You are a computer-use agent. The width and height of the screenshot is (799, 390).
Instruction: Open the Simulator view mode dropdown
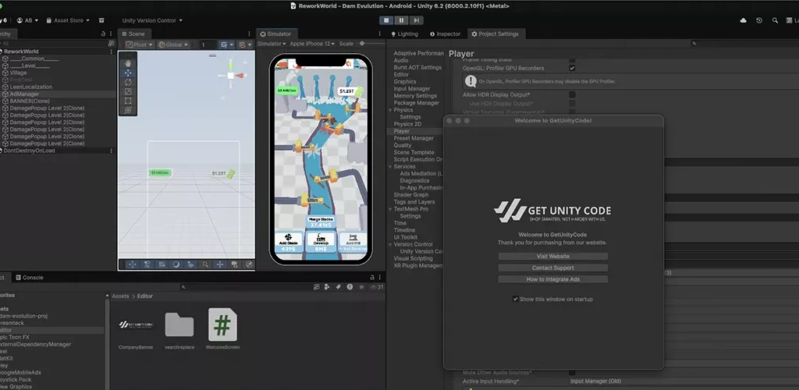click(272, 44)
